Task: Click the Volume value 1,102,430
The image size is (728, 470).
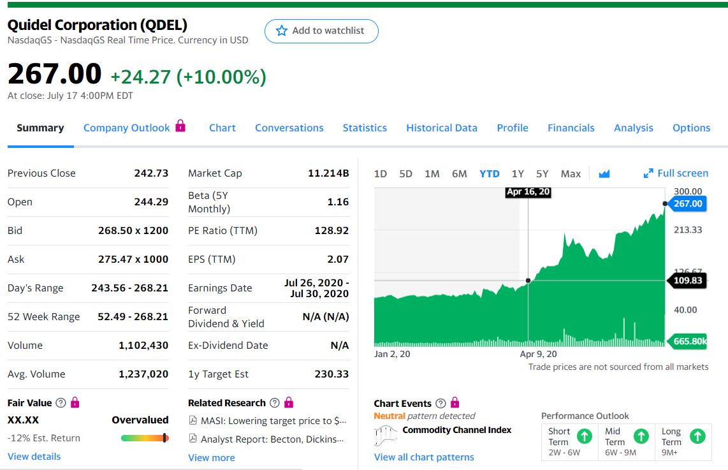Action: (143, 346)
